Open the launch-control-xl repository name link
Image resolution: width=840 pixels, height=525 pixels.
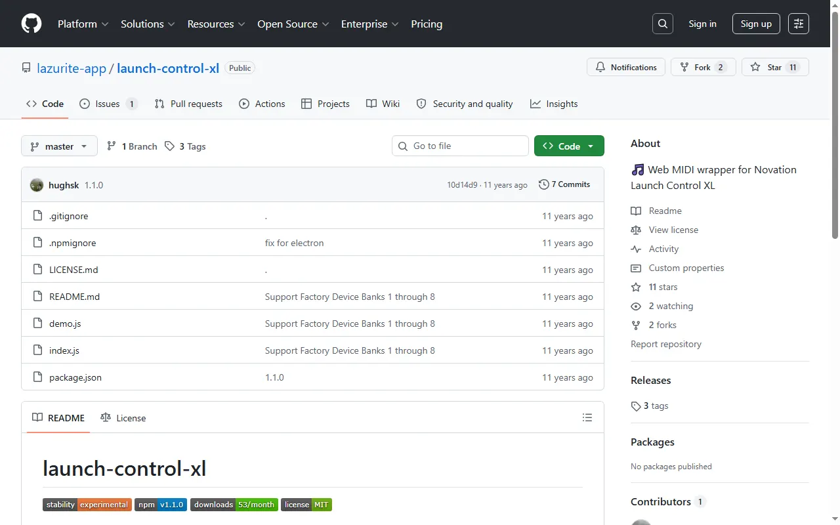pos(168,68)
